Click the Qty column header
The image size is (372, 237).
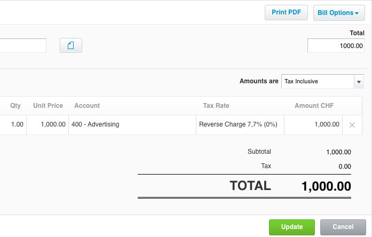pos(15,106)
